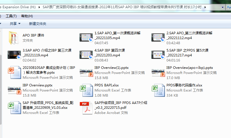
Task: Select the 5.SAP IBP 之PPDS video icon
Action: pos(158,55)
